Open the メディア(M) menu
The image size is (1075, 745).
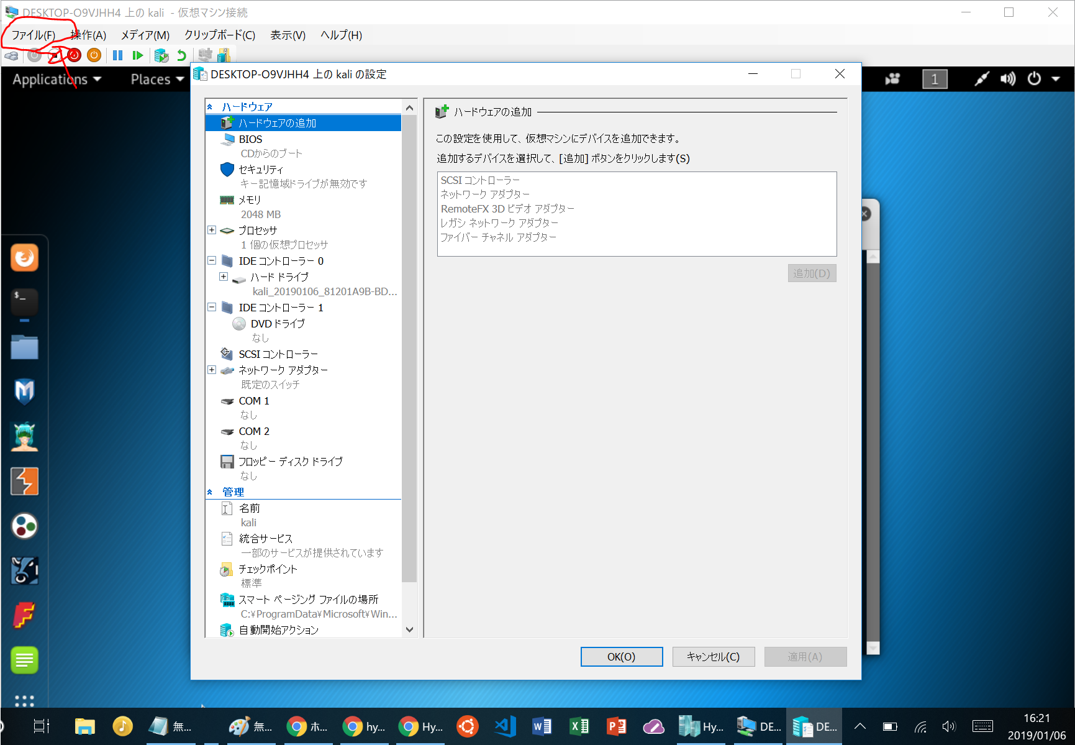pos(145,35)
